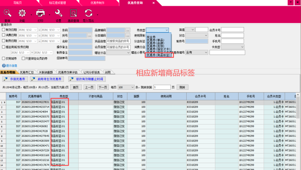Screen dimensions: 301x170
Task: Click the 打印 printer toolbar icon
Action: pyautogui.click(x=40, y=13)
